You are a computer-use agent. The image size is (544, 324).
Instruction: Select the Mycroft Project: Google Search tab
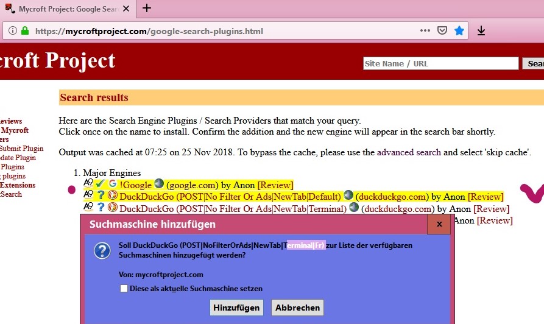coord(68,9)
